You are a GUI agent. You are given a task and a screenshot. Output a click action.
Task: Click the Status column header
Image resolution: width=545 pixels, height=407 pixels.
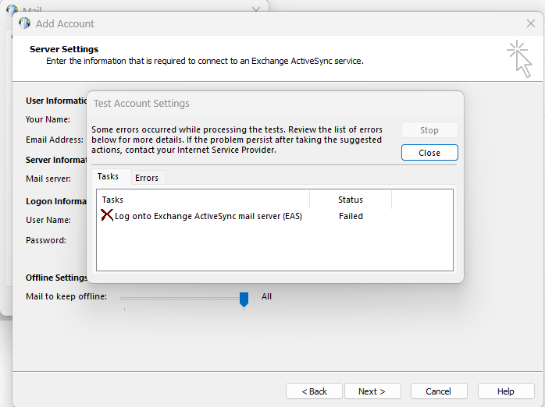pyautogui.click(x=351, y=200)
